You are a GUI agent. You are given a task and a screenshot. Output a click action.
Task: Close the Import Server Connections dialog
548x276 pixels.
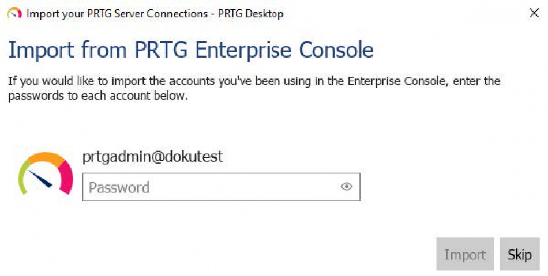pyautogui.click(x=534, y=13)
